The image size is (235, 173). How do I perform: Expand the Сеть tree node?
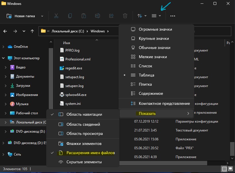pyautogui.click(x=3, y=154)
